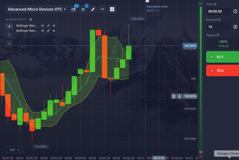Click the 200.0060 current price label
Screen dimensions: 239x160
tap(190, 46)
